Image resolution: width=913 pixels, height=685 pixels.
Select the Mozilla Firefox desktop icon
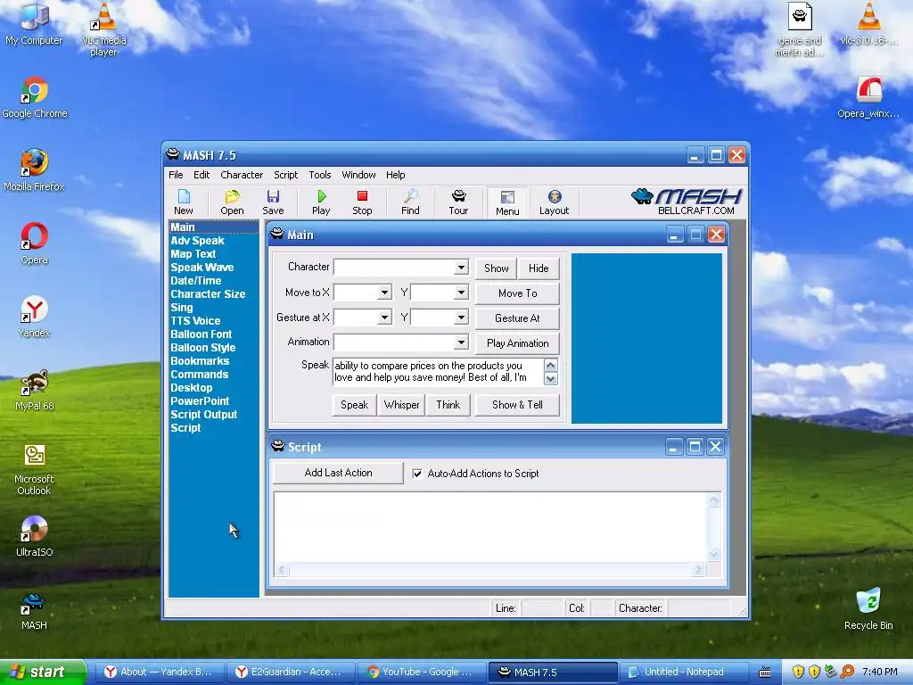35,170
